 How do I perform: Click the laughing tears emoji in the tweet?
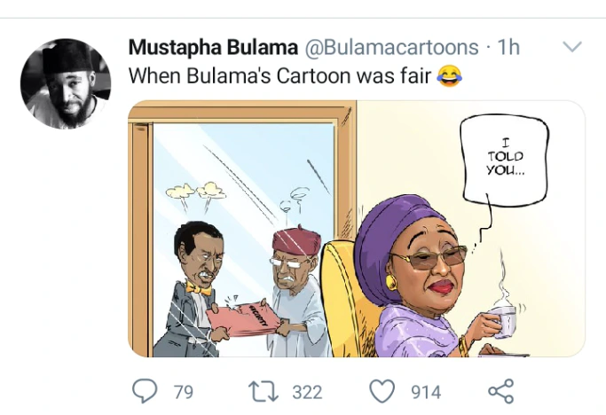449,75
